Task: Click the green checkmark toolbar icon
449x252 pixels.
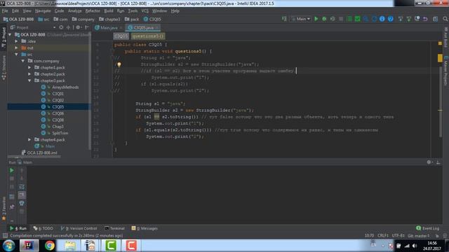Action: pyautogui.click(x=357, y=19)
